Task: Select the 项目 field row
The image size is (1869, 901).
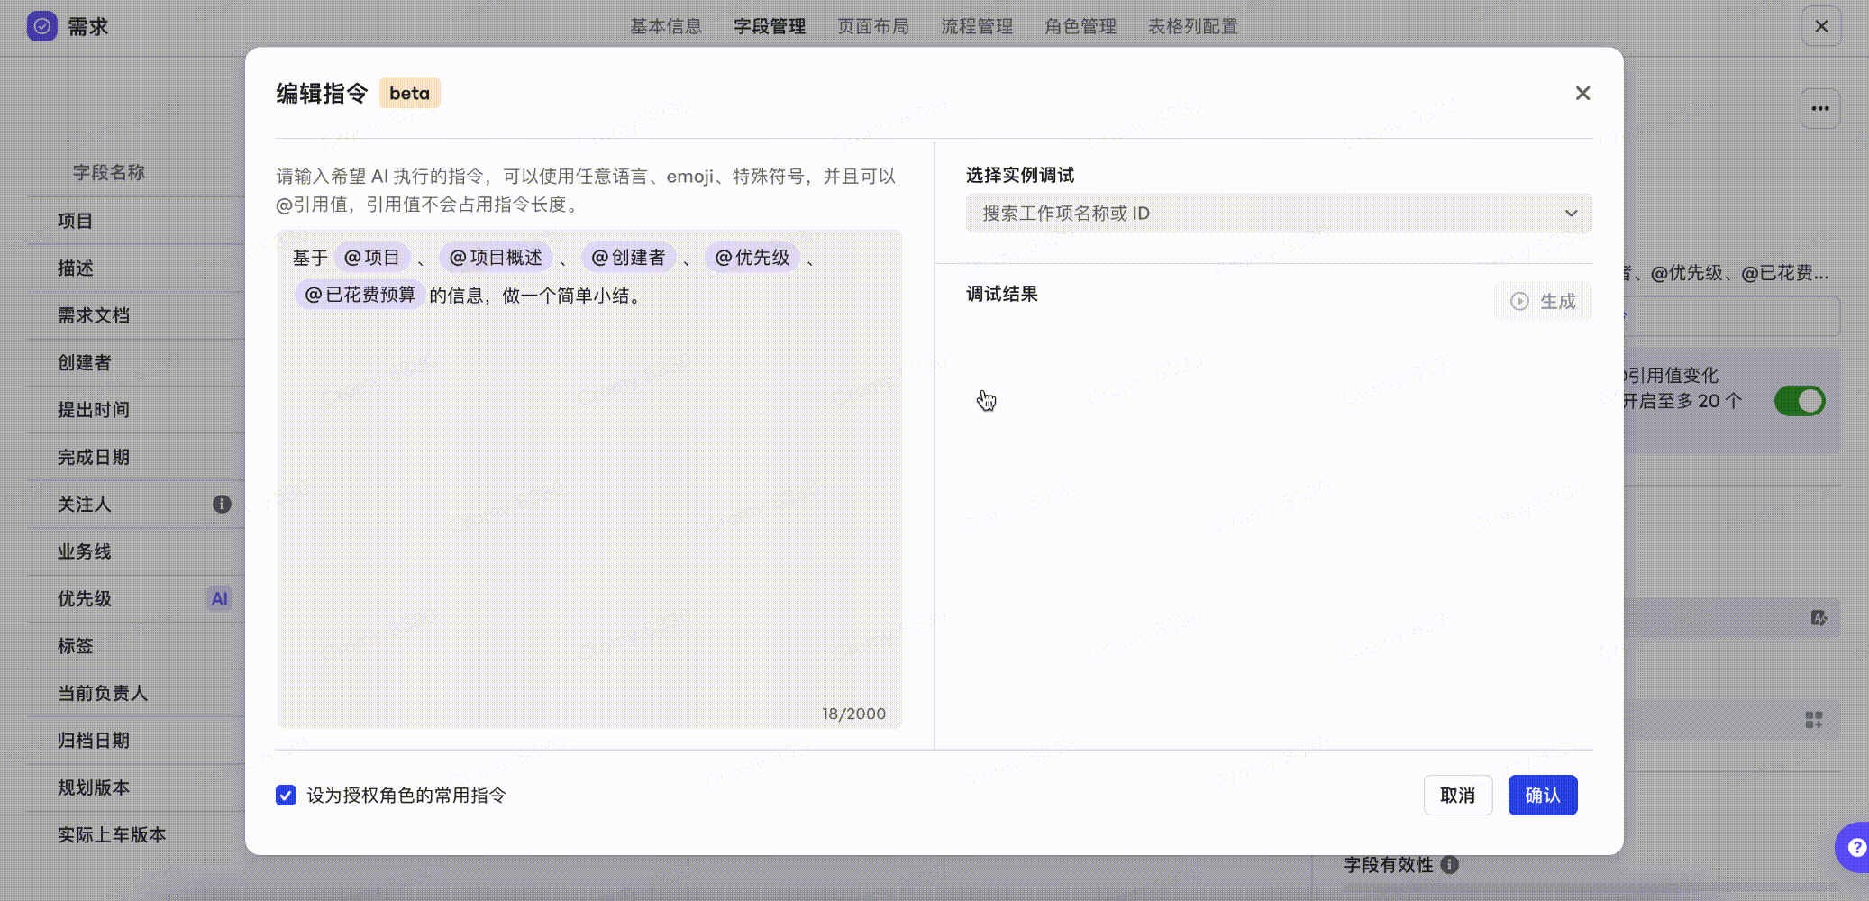Action: click(x=135, y=221)
